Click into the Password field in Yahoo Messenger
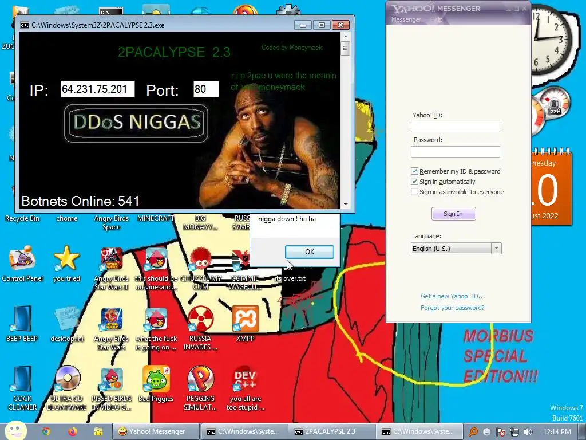This screenshot has width=586, height=440. click(x=455, y=151)
